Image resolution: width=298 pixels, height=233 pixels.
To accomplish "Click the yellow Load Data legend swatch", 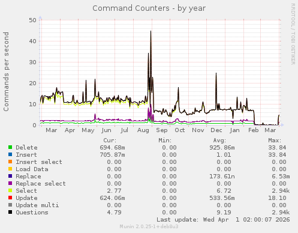I will (10, 169).
